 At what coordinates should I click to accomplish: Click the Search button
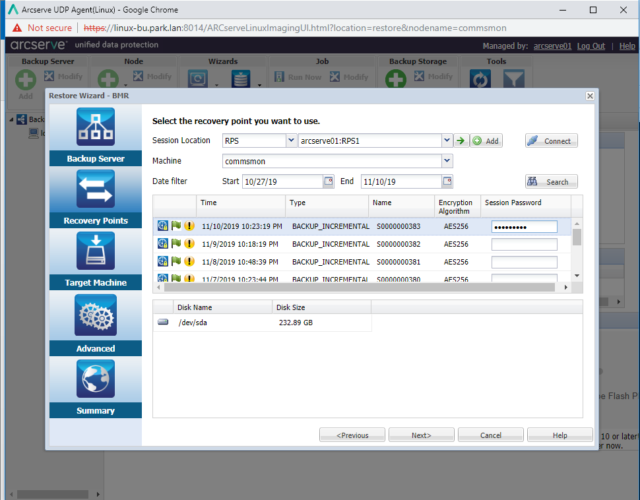coord(552,181)
